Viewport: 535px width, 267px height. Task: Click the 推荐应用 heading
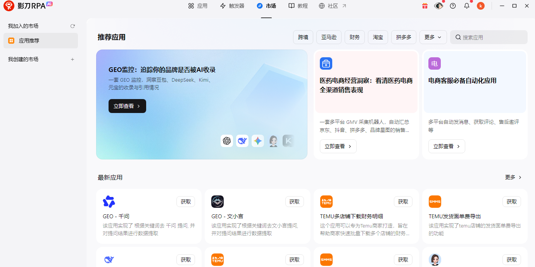click(112, 37)
